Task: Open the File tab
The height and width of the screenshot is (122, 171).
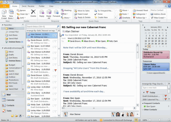Action: coord(5,6)
